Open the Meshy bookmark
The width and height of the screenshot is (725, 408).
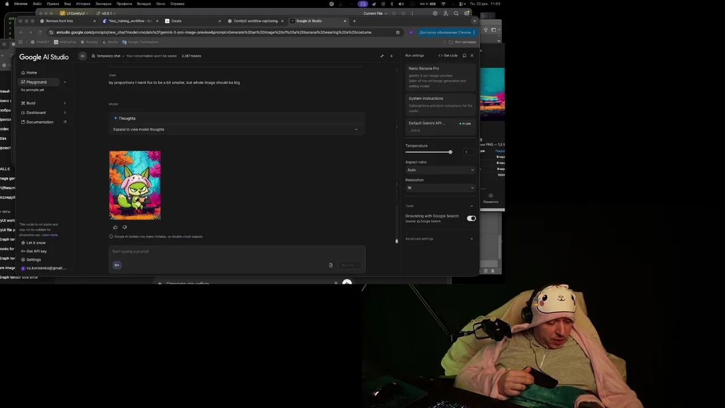click(111, 42)
